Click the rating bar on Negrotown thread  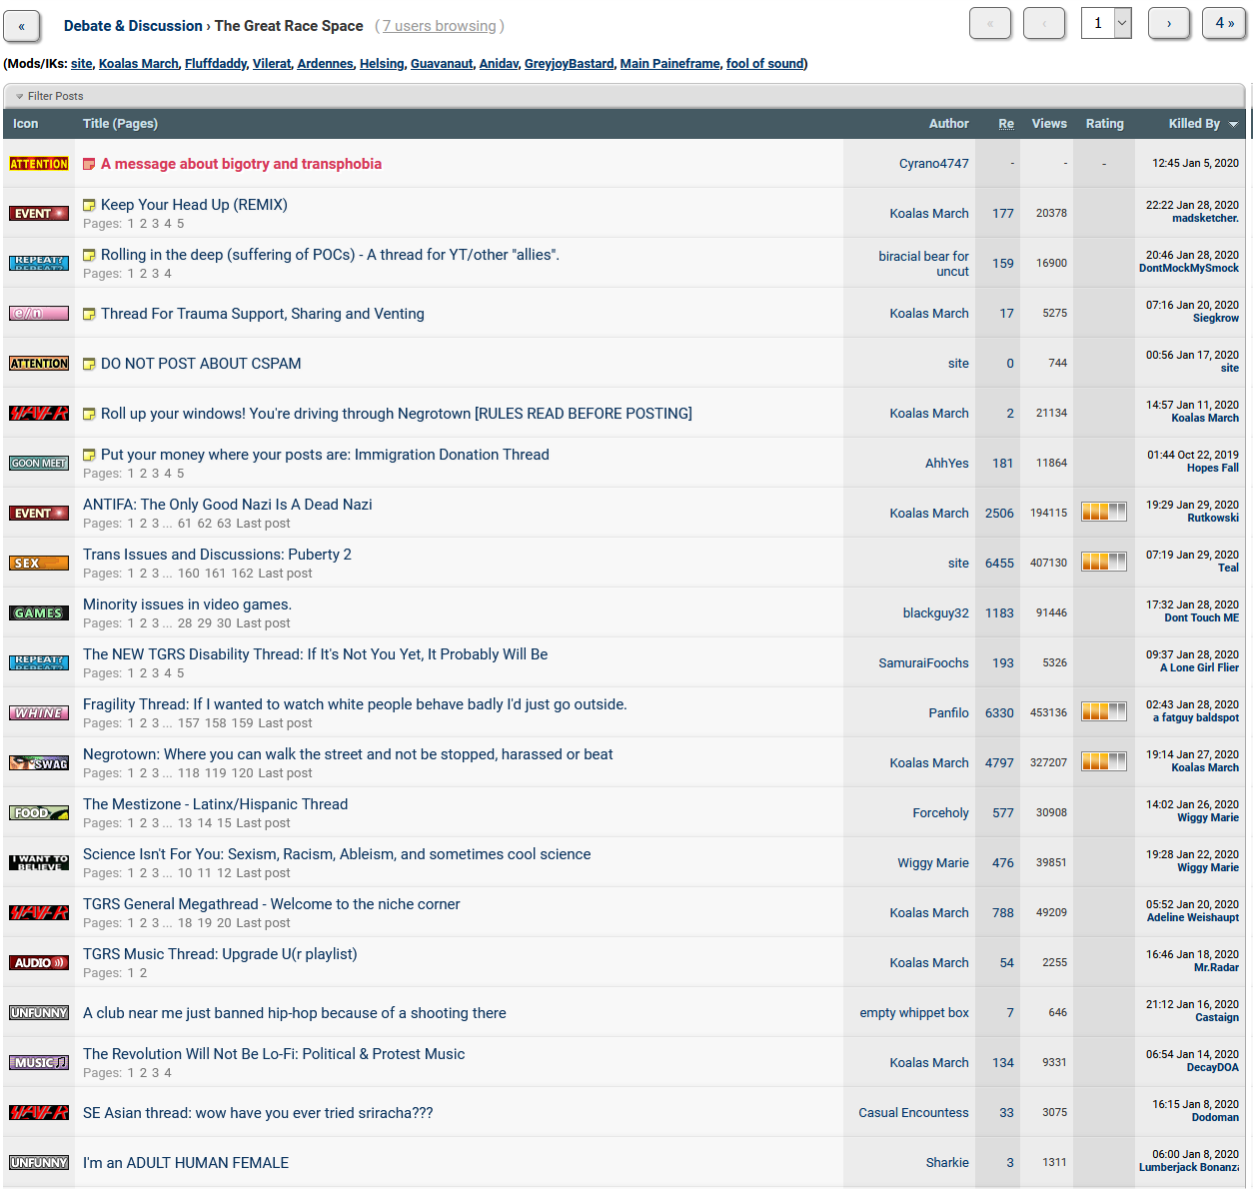pyautogui.click(x=1104, y=761)
